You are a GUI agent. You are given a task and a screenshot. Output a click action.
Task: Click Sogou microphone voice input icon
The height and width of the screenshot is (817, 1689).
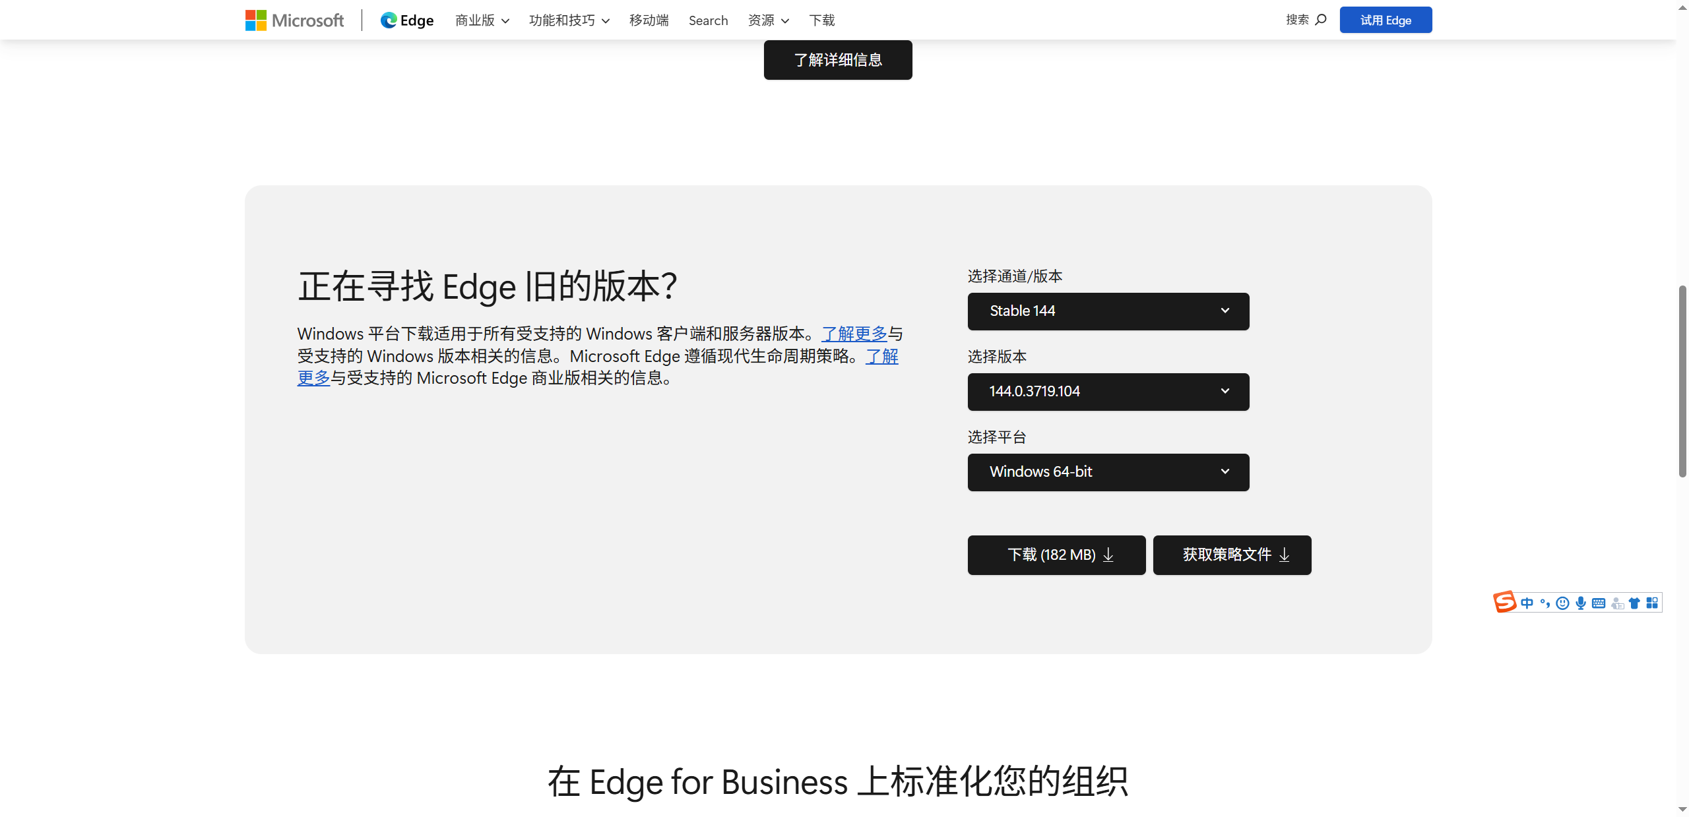1580,603
